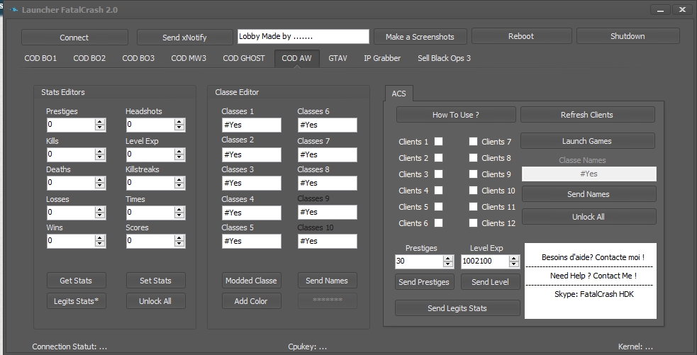Image resolution: width=697 pixels, height=355 pixels.
Task: Click the Get Stats button
Action: tap(76, 281)
